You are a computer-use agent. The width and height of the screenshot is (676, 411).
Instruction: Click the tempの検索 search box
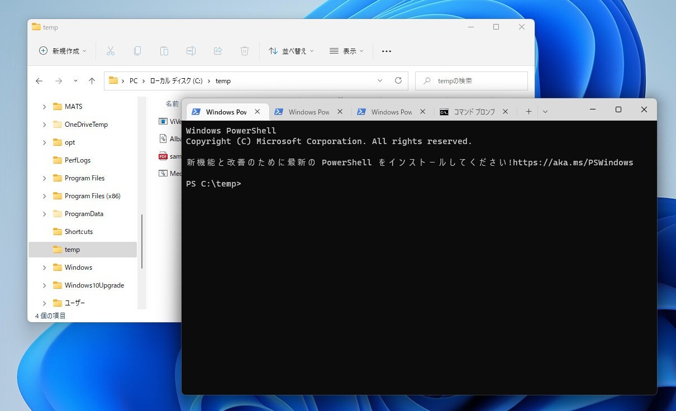(x=472, y=81)
